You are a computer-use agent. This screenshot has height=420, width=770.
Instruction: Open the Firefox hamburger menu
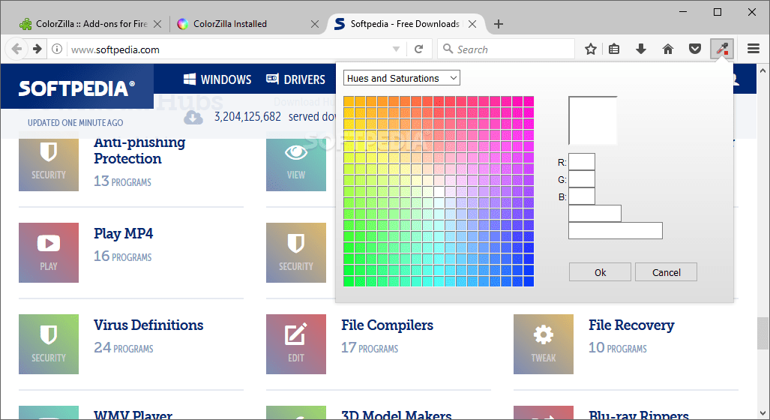754,49
